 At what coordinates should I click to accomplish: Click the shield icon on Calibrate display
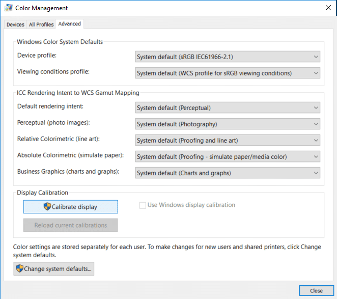pos(47,207)
